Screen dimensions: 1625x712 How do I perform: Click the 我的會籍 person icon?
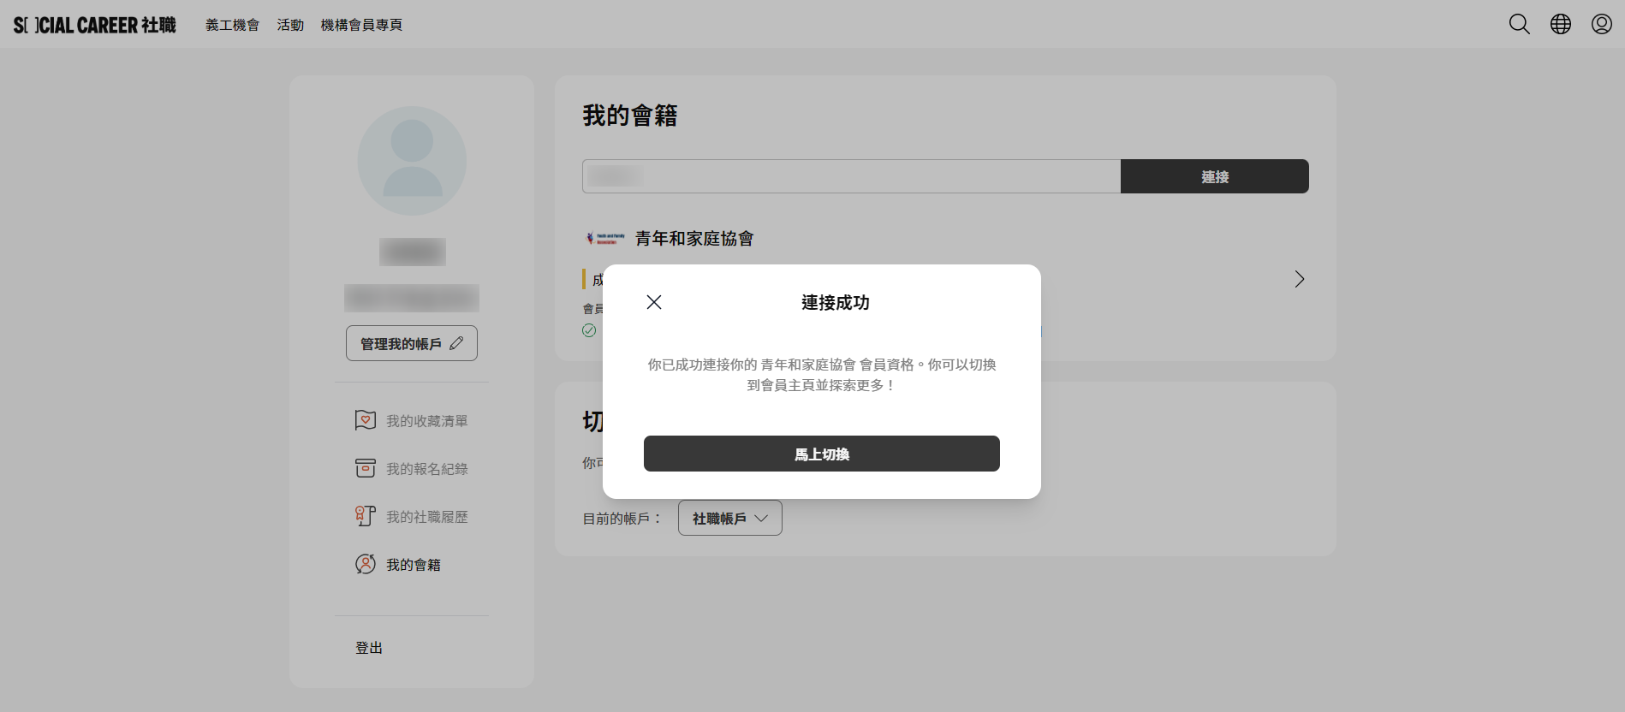[x=366, y=564]
